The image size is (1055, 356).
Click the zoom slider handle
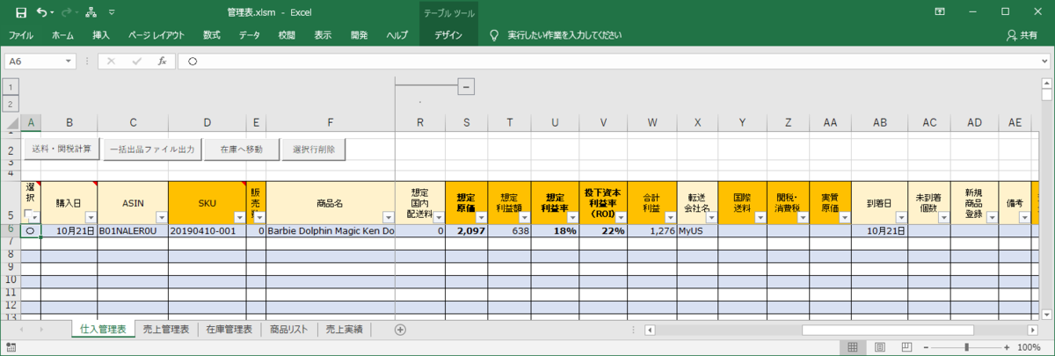[967, 347]
